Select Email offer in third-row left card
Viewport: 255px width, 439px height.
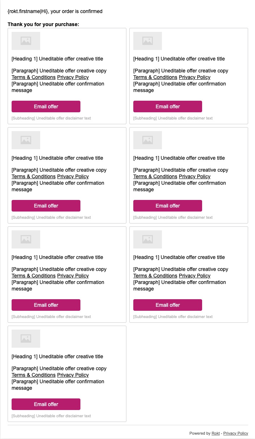(x=46, y=305)
